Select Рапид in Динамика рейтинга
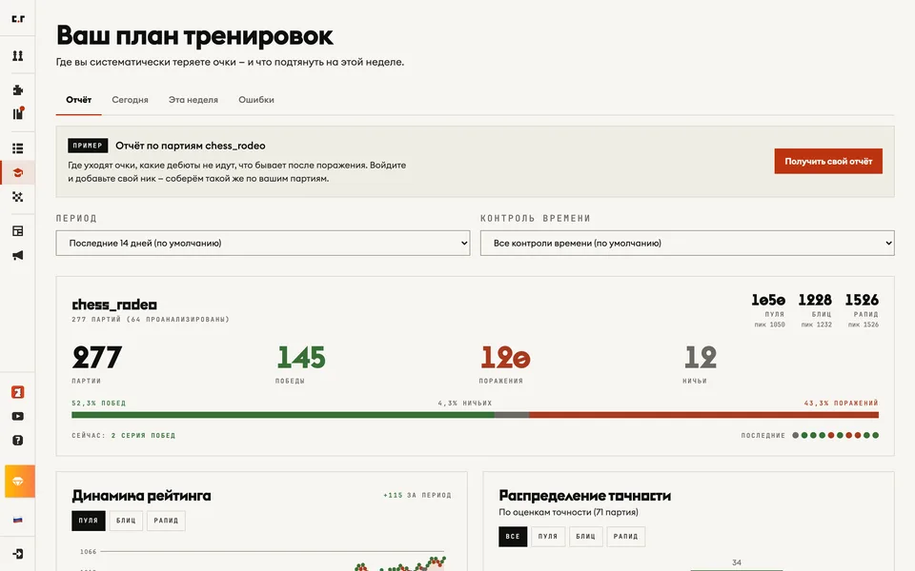 (x=166, y=521)
